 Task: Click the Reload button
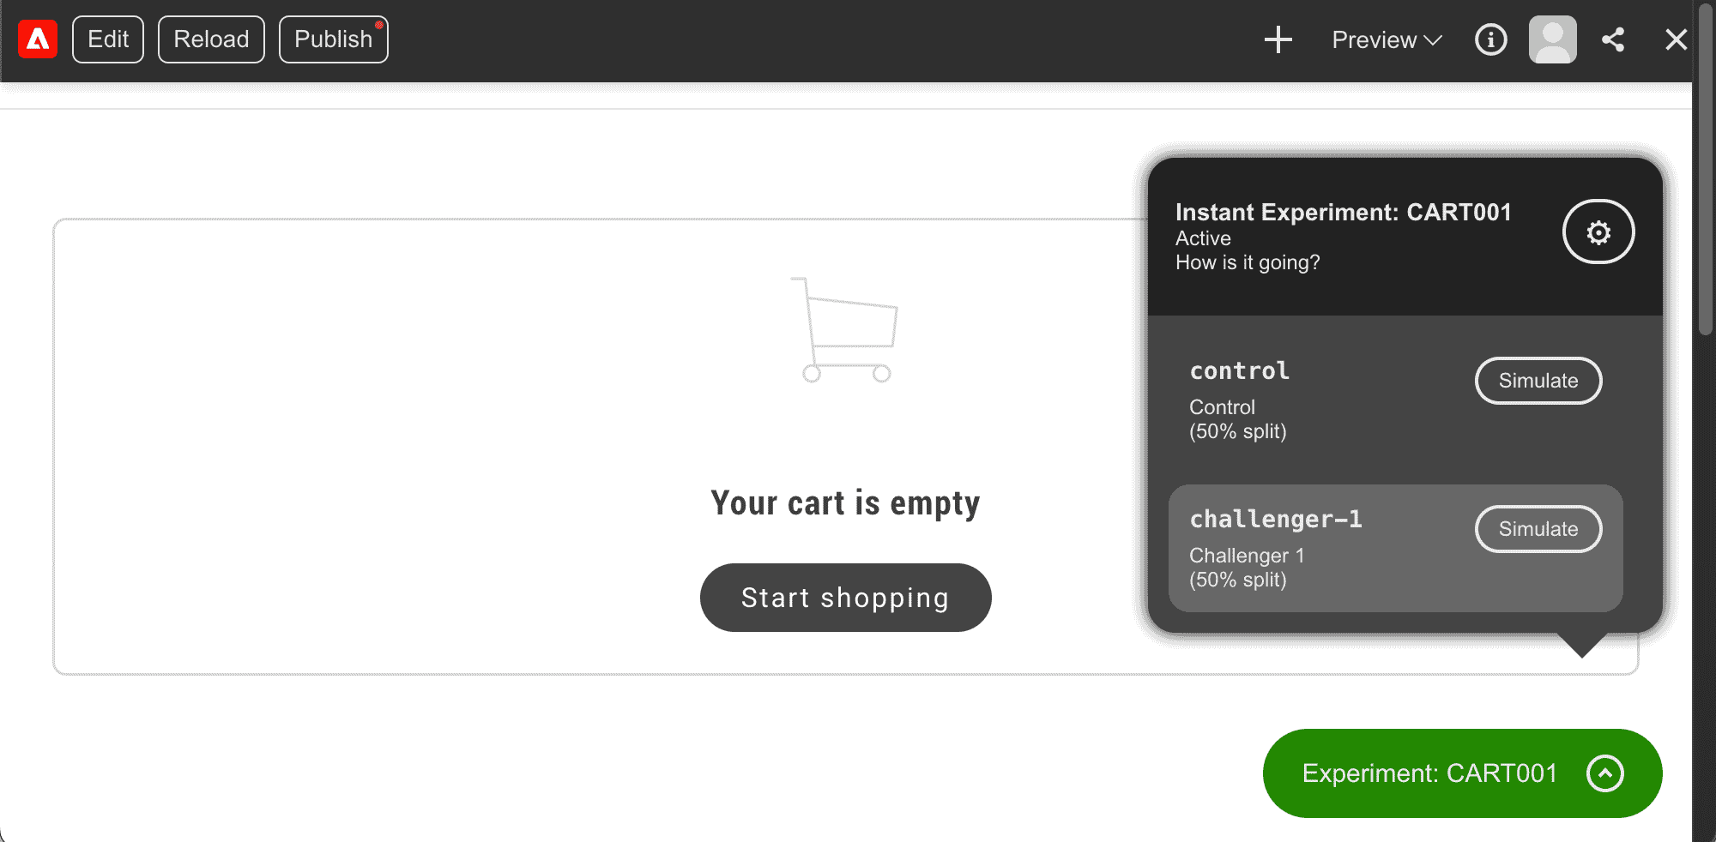211,39
